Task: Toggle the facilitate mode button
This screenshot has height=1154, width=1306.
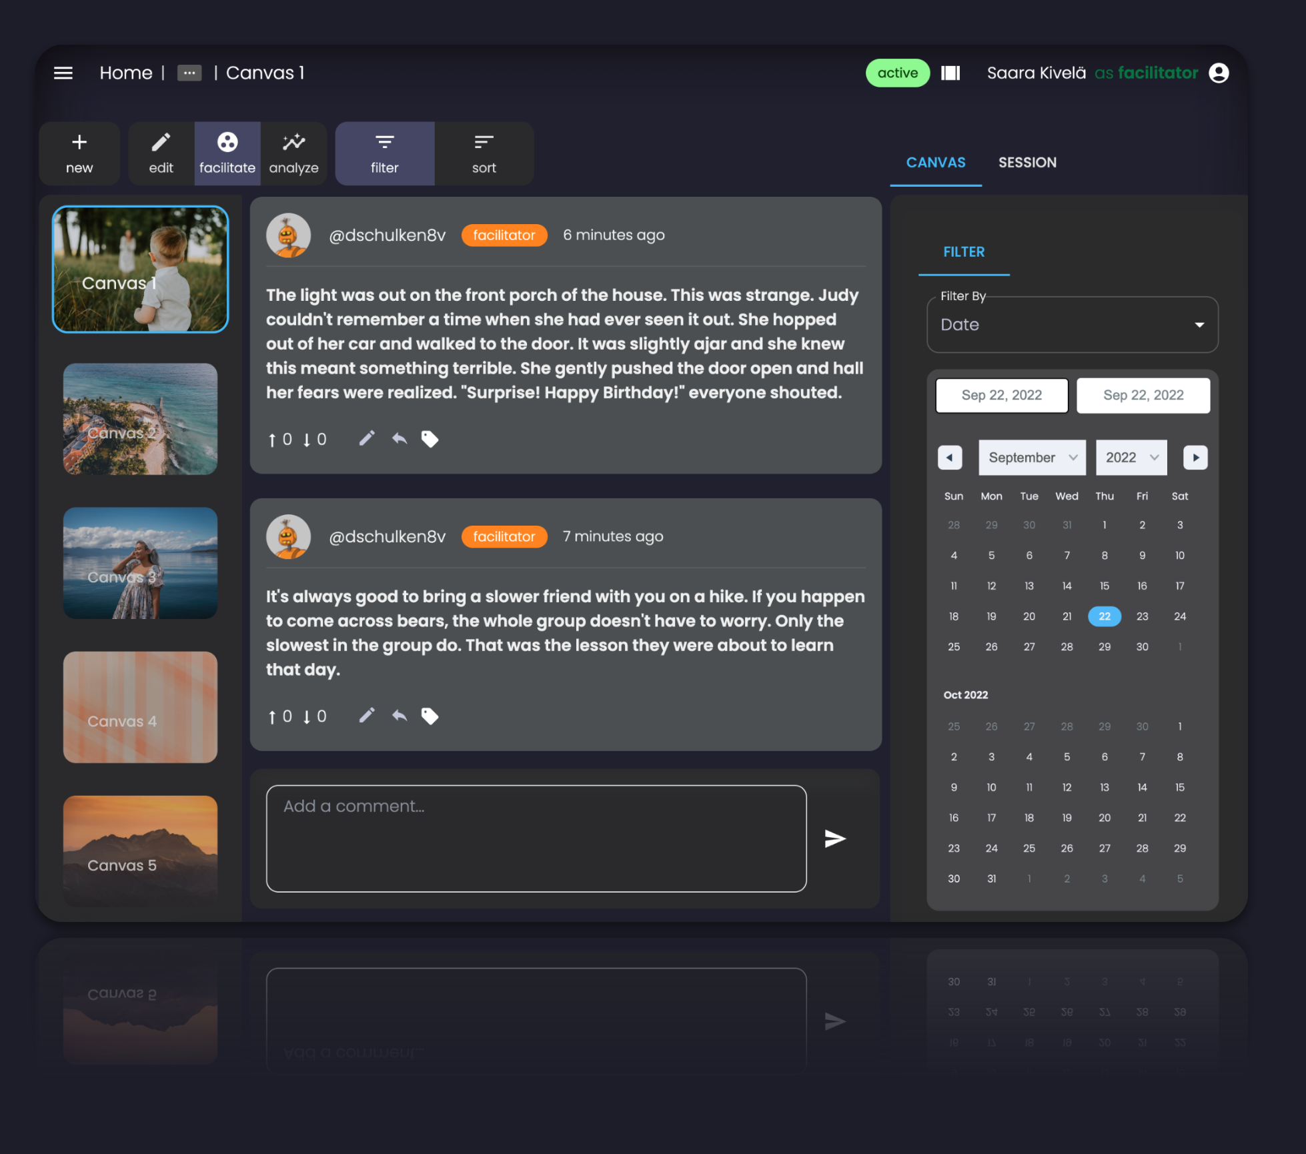Action: coord(227,153)
